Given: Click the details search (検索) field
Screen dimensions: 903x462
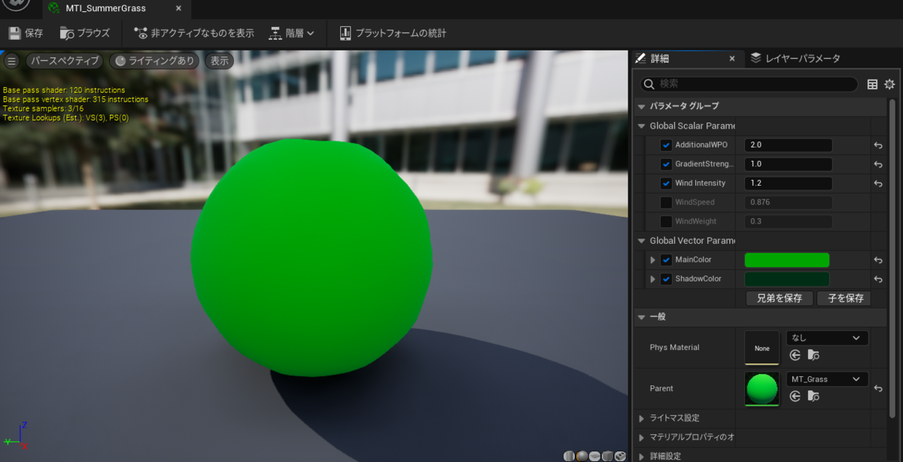Looking at the screenshot, I should tap(749, 84).
